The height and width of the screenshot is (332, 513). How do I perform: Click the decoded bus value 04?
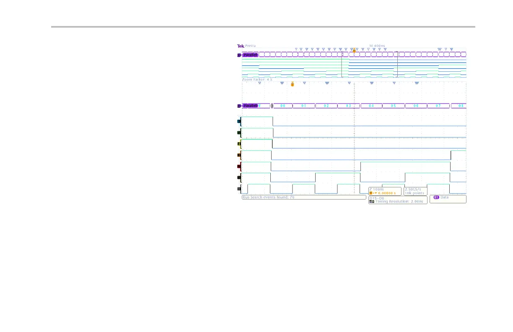[371, 106]
